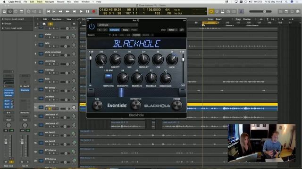302x169 pixels.
Task: Open the Untitled preset dropdown
Action: pos(117,25)
